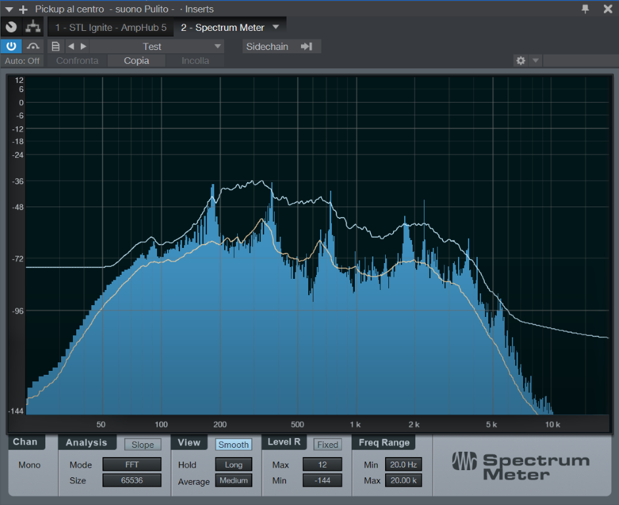The image size is (619, 505).
Task: Go to next preset arrow
Action: [x=83, y=46]
